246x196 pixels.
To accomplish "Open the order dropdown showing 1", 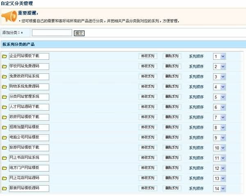I will pyautogui.click(x=219, y=56).
